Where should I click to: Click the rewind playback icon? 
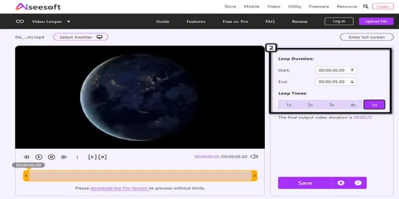pos(26,157)
